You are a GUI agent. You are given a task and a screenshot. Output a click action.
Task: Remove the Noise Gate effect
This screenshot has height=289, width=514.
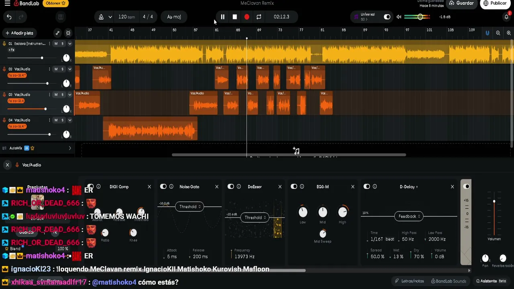click(217, 187)
